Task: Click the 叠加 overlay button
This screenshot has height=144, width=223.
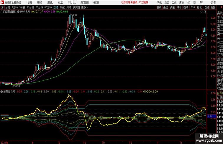Action: click(x=166, y=7)
